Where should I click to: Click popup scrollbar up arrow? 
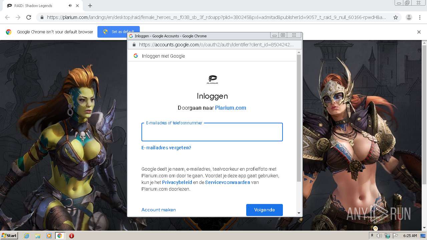(x=299, y=52)
